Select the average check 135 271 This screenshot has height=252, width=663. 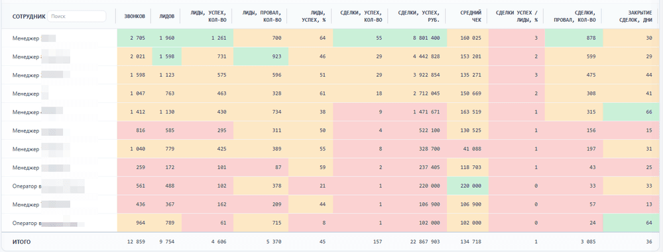[x=467, y=75]
